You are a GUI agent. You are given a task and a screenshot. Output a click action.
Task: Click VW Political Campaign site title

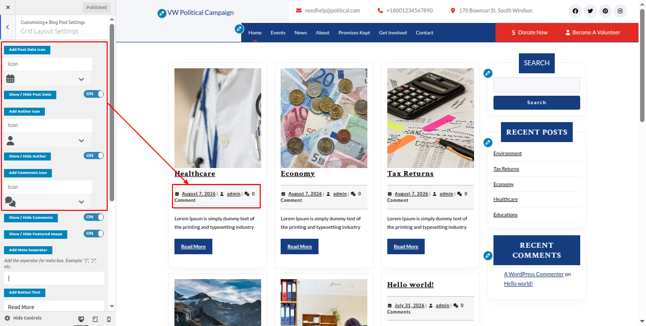200,13
